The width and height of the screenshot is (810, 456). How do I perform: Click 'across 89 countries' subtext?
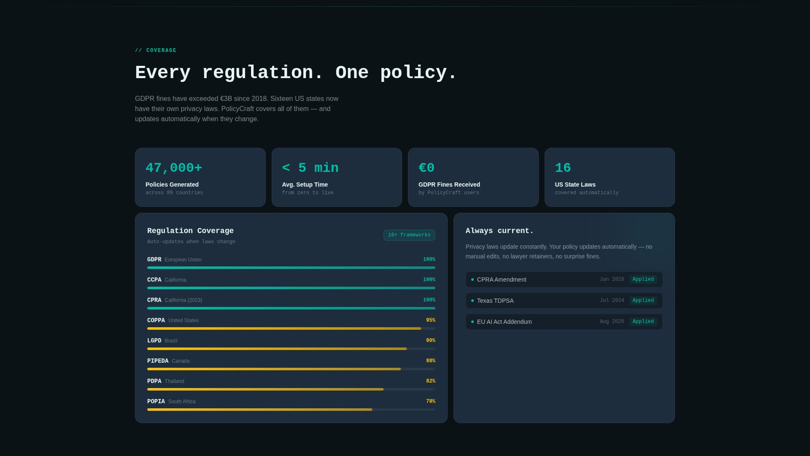tap(174, 193)
